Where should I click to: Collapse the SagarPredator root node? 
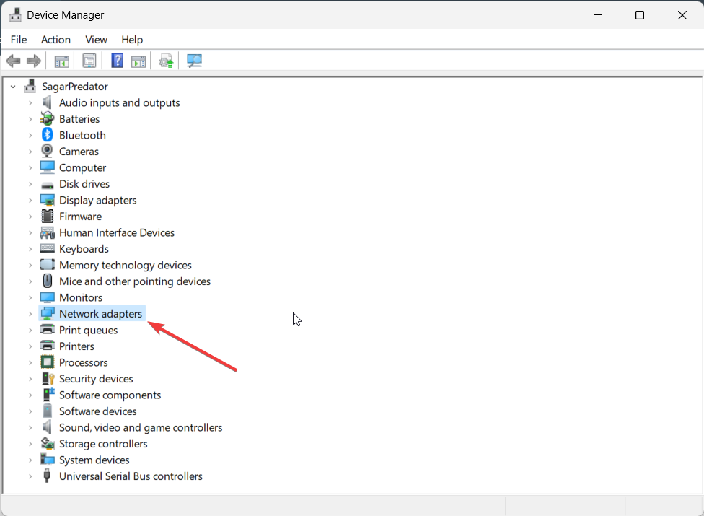point(13,86)
